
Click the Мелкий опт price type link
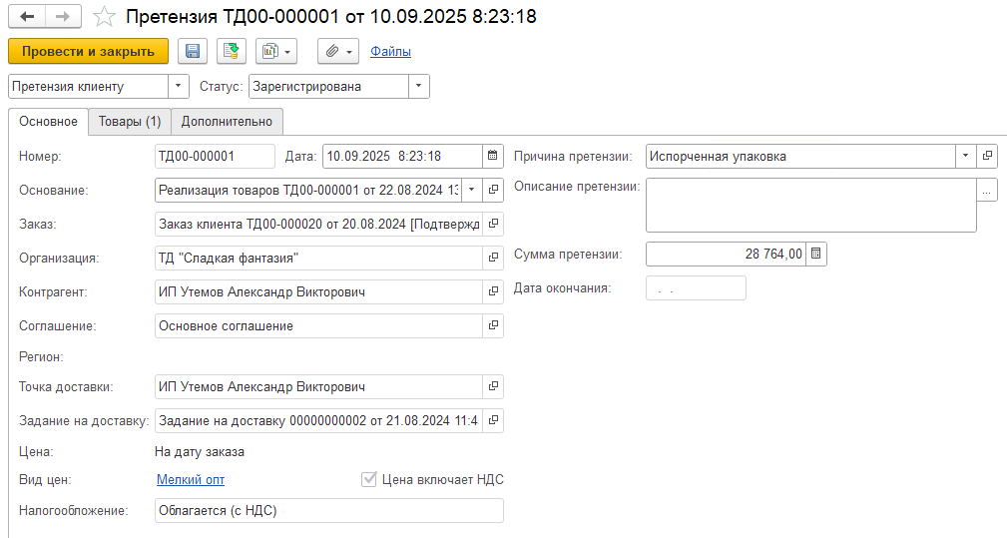(191, 480)
